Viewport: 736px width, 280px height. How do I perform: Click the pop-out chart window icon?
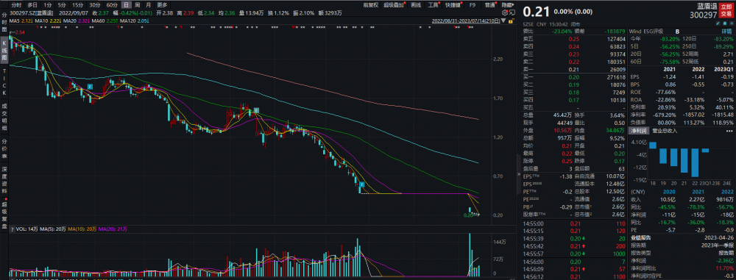512,12
